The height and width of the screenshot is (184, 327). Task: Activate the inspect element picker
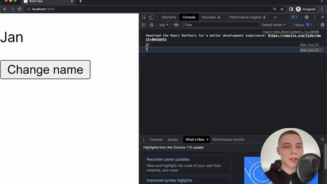(x=144, y=17)
